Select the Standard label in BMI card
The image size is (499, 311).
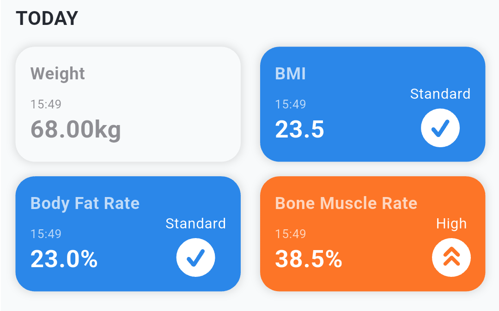440,94
